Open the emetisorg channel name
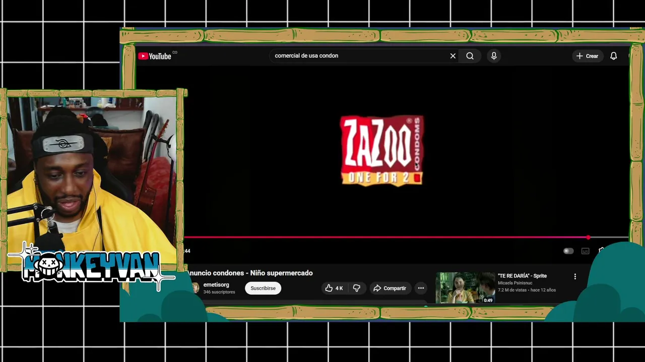This screenshot has width=645, height=362. click(216, 285)
